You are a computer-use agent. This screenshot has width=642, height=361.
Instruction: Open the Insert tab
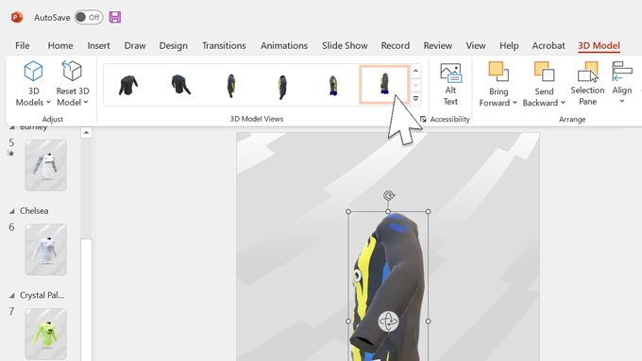[x=98, y=45]
